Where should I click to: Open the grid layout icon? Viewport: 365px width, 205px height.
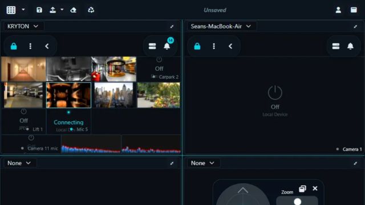pyautogui.click(x=11, y=10)
